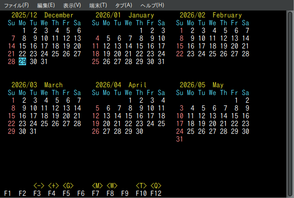Open the ファイル(F) menu
294x198 pixels.
click(x=16, y=5)
